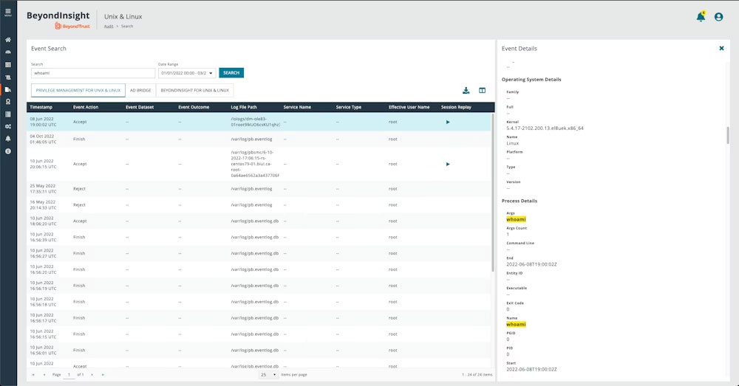739x386 pixels.
Task: Go to Home in the sidebar
Action: [7, 40]
